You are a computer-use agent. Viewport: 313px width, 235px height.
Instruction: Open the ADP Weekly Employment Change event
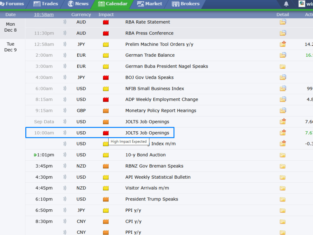(x=162, y=99)
